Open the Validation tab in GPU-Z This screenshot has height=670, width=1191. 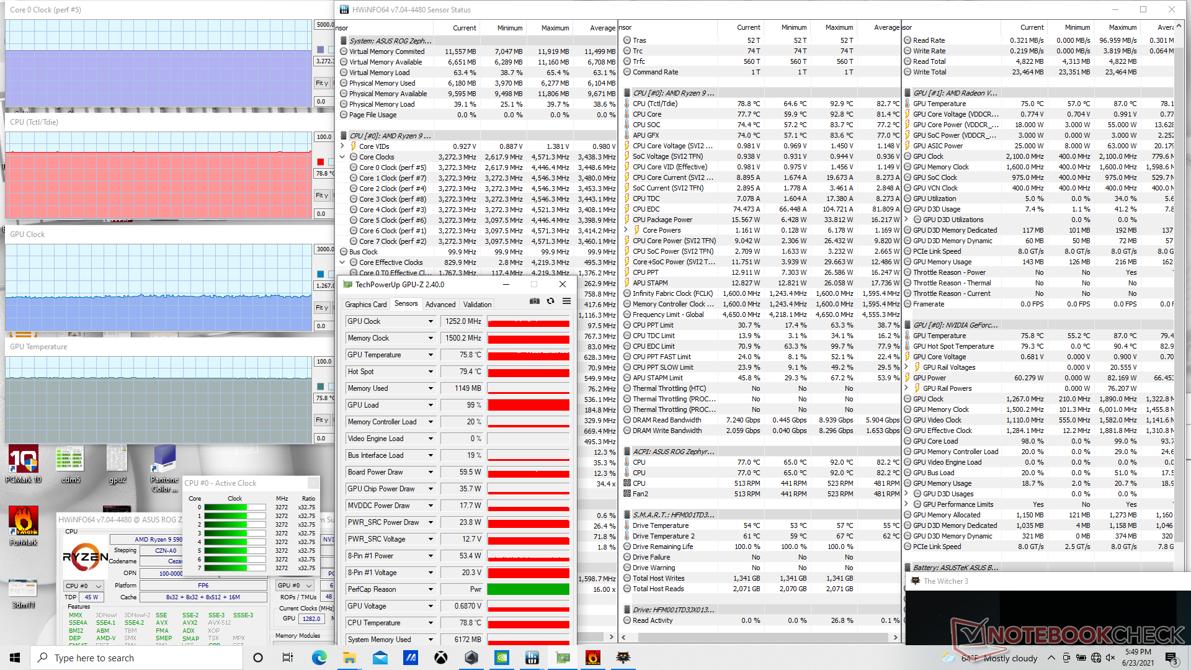[478, 305]
